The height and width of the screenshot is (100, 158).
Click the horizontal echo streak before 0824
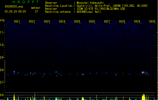coord(56,72)
